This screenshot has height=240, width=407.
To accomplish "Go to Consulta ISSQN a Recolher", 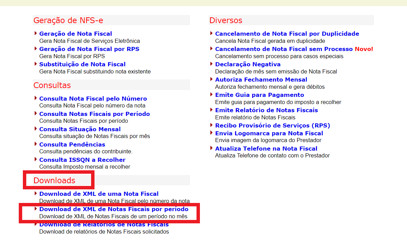I will click(82, 160).
